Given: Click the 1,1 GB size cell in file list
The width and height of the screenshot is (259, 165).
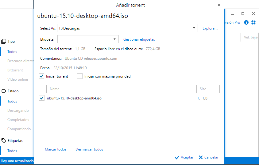Looking at the screenshot, I should [202, 98].
